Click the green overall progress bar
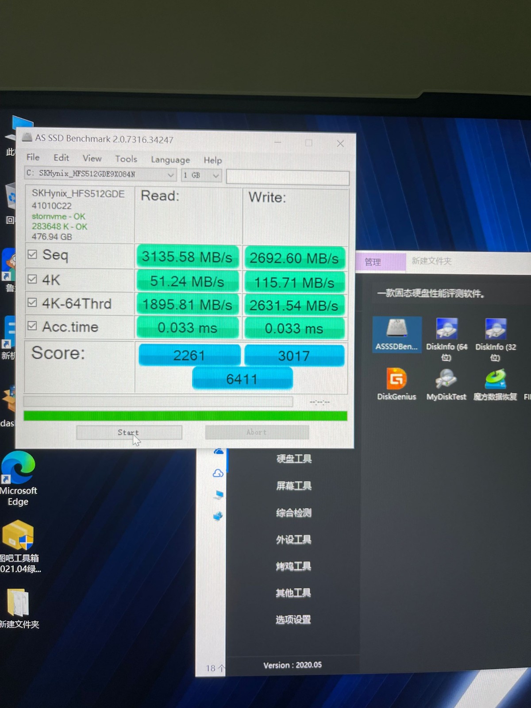The image size is (531, 708). [185, 416]
